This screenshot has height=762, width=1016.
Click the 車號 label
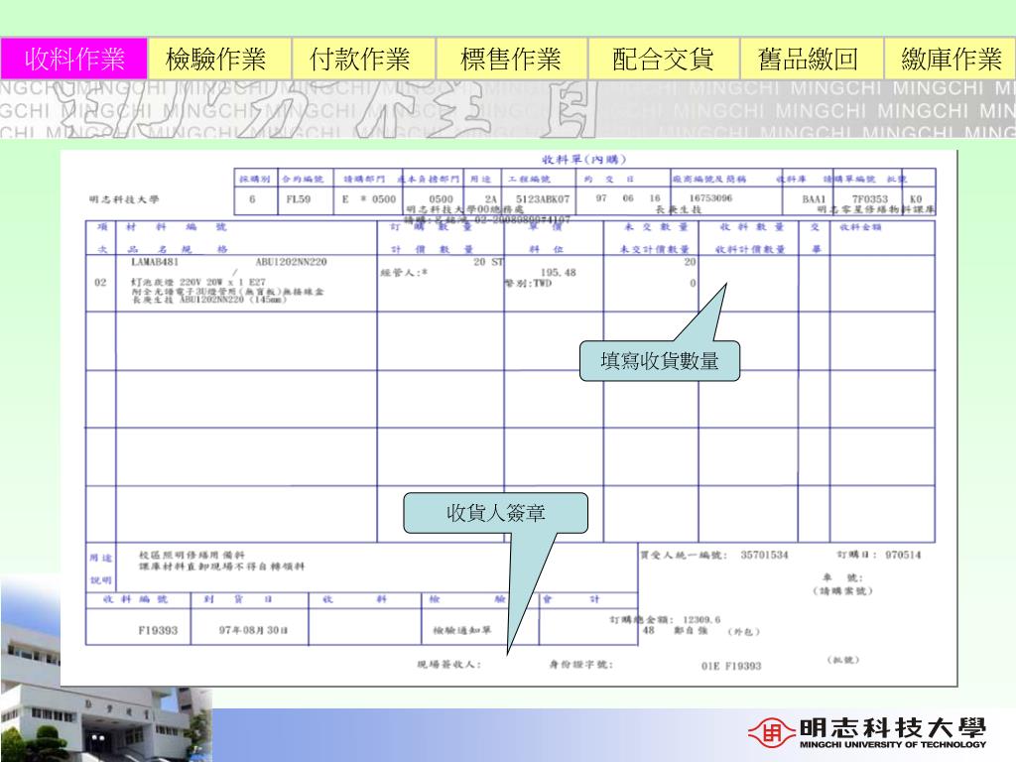click(842, 577)
